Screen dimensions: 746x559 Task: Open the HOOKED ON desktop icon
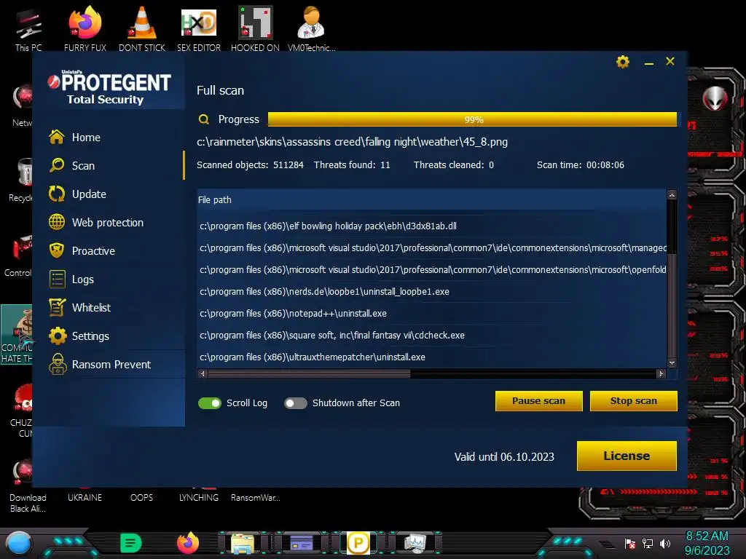tap(255, 28)
